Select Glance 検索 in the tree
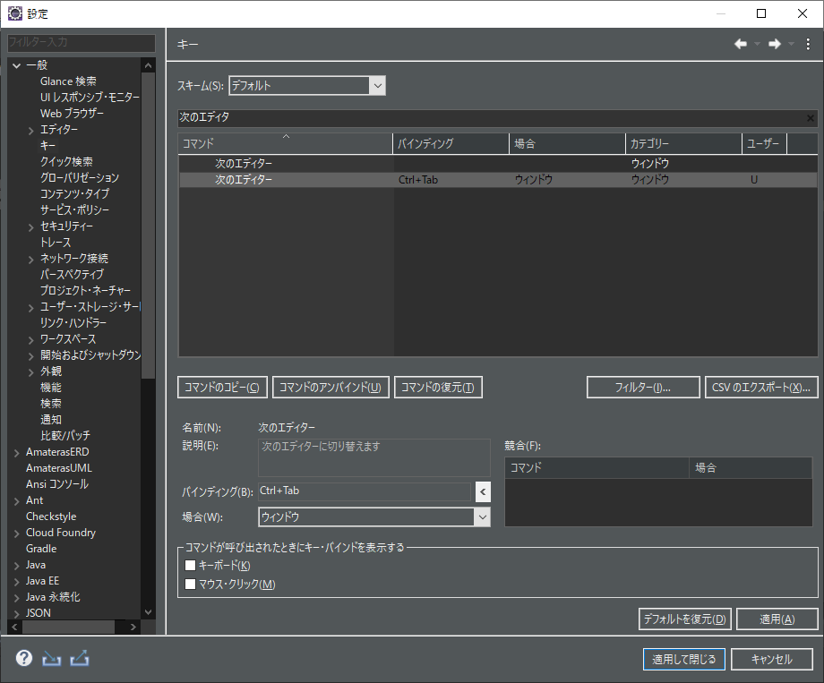This screenshot has width=824, height=683. (68, 81)
